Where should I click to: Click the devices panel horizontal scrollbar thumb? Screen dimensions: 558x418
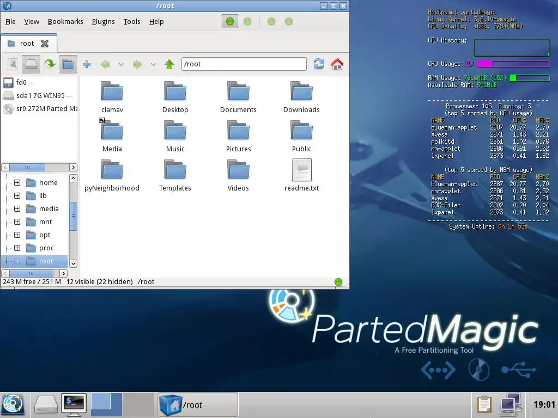pyautogui.click(x=27, y=168)
